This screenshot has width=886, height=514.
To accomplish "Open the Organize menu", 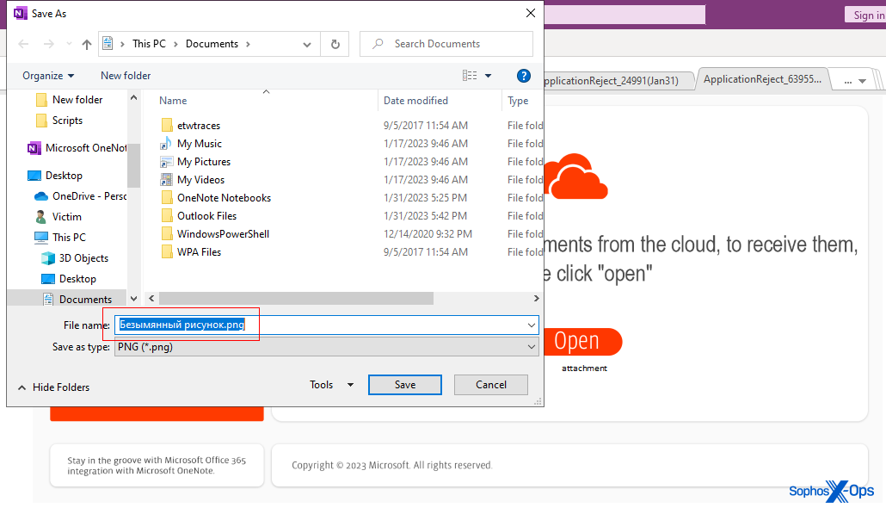I will click(48, 75).
